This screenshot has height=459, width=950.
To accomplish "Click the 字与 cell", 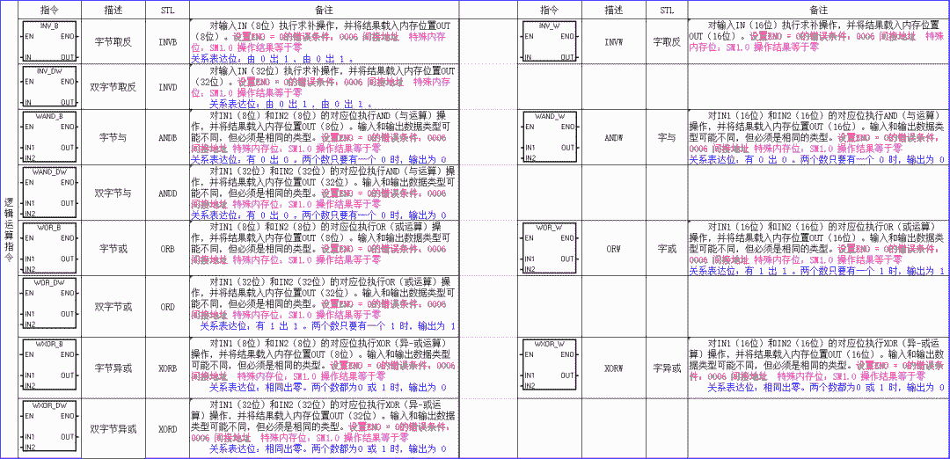I will tap(667, 137).
